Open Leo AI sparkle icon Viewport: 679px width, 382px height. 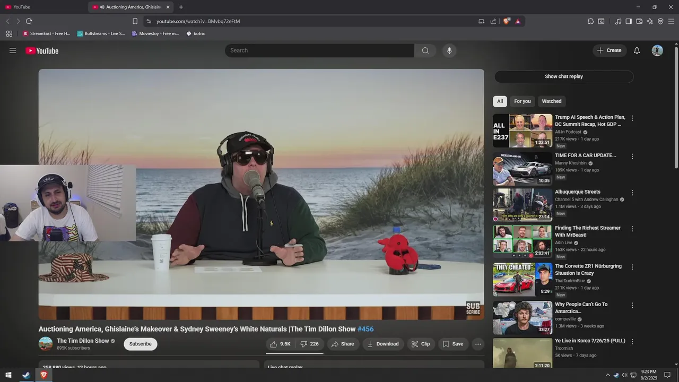pos(650,21)
